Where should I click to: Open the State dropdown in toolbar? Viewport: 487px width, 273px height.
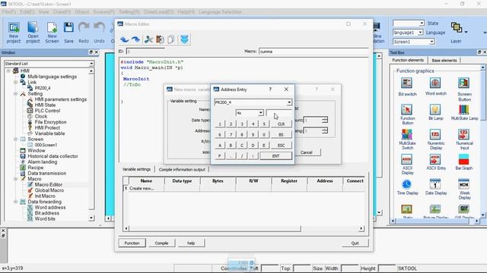[422, 24]
